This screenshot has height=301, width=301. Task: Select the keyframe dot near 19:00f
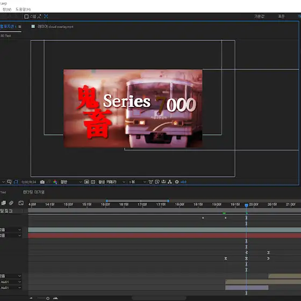(225, 218)
